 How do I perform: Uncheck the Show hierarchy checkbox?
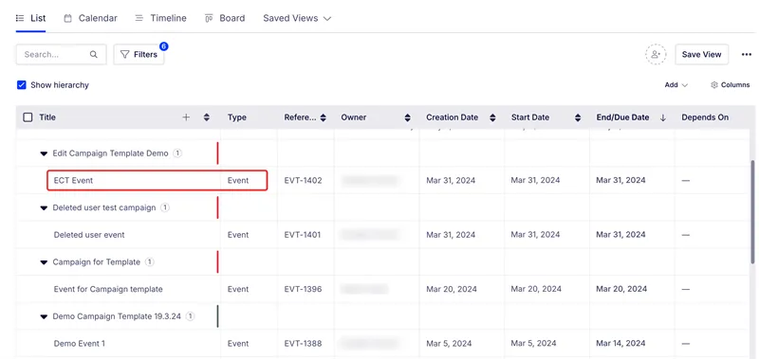(x=21, y=85)
